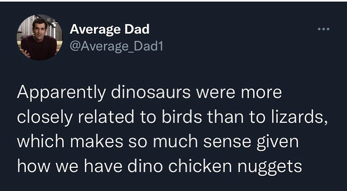Click the man's maroon sweater in the avatar
This screenshot has width=347, height=191.
pos(39,48)
